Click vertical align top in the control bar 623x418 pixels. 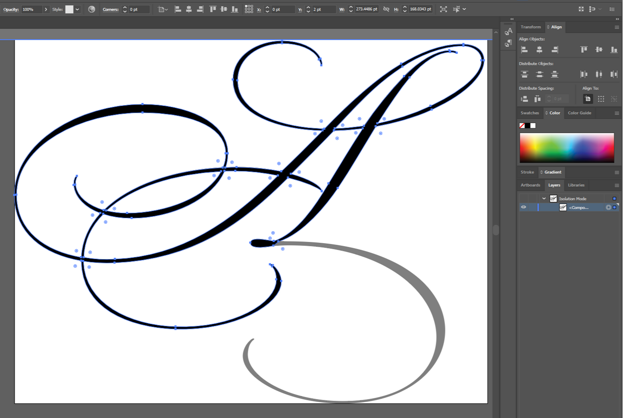coord(213,9)
